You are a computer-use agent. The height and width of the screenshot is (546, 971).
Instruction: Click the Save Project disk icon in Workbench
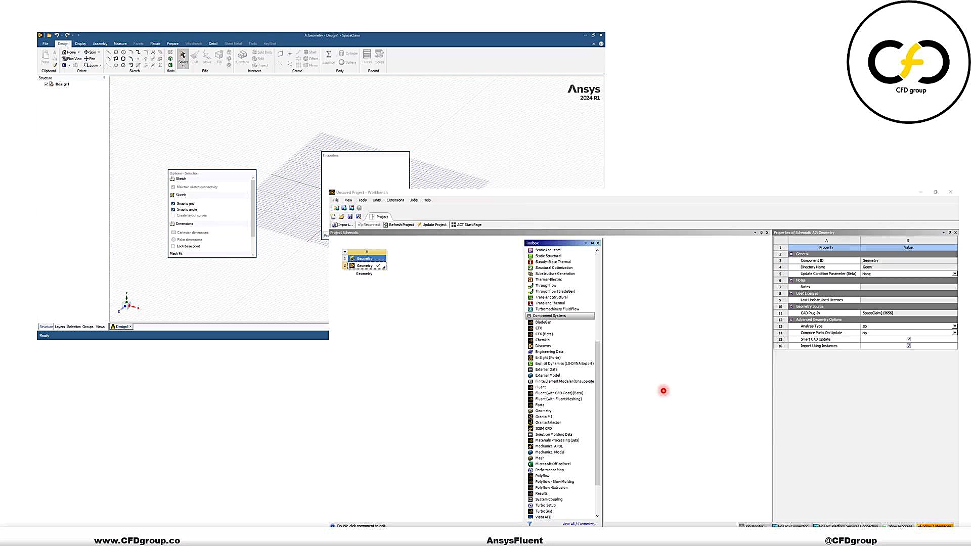click(x=349, y=216)
